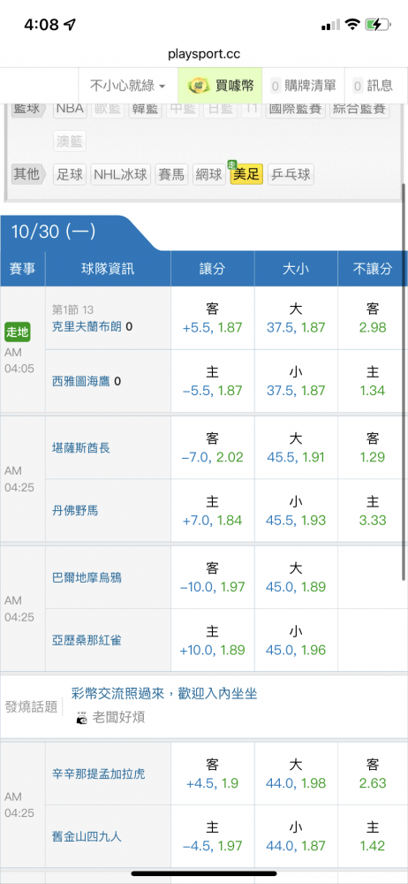Open the 不小心就綠 account dropdown
The image size is (408, 884).
pyautogui.click(x=128, y=86)
